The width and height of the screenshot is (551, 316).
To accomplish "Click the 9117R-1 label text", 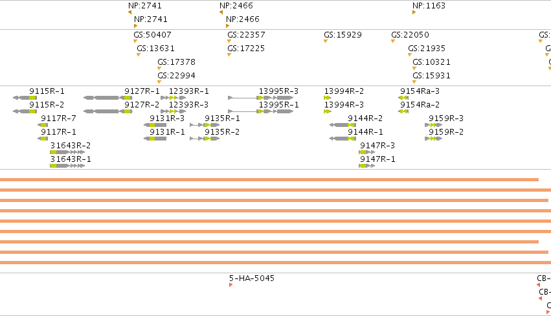I will (x=58, y=132).
